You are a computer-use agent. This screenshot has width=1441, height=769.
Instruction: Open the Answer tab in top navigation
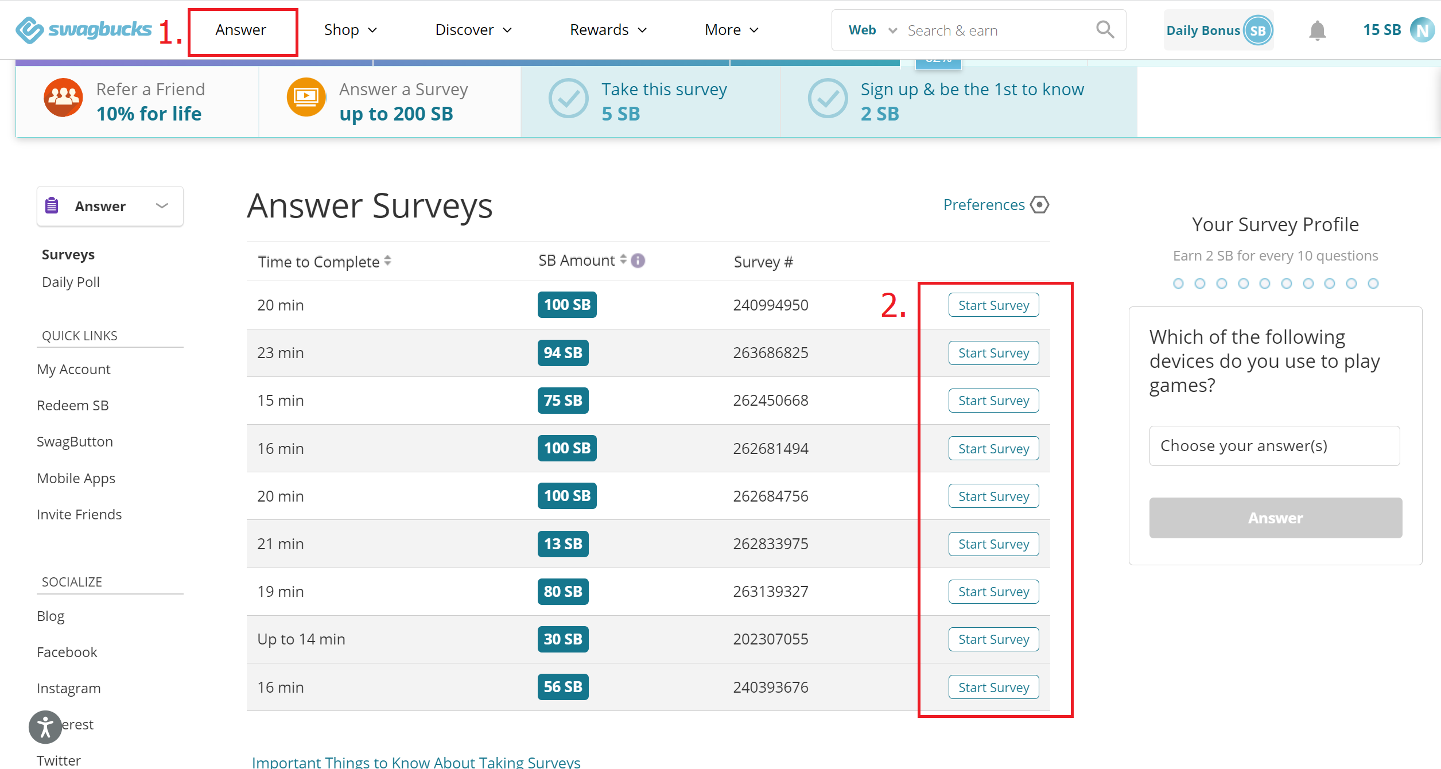241,30
